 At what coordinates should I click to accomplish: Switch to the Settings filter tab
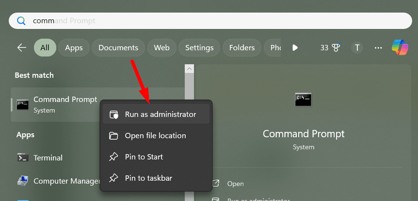pos(199,47)
